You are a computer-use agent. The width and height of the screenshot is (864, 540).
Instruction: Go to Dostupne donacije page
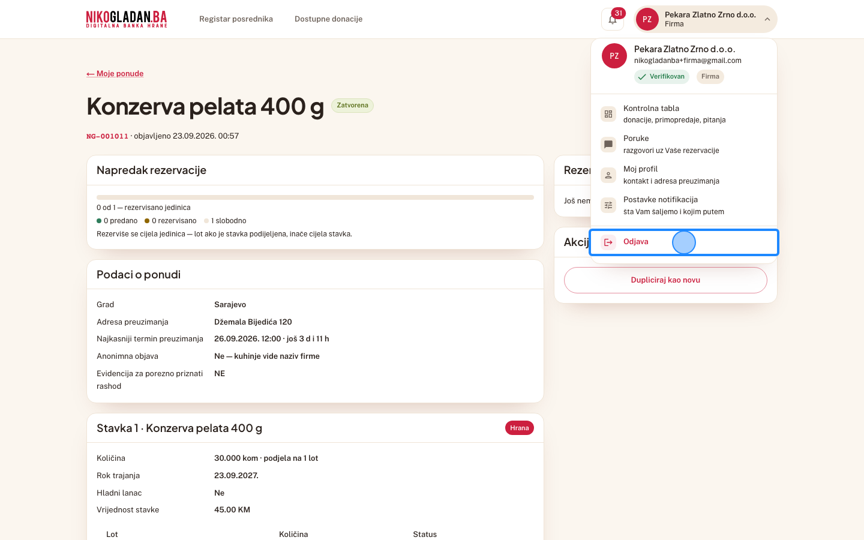[x=328, y=19]
